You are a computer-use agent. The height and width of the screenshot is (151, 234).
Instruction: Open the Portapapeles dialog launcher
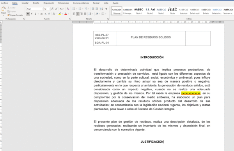(x=24, y=19)
